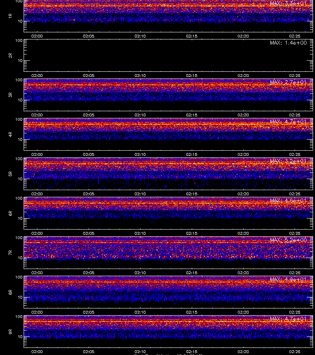315x355 pixels.
Task: Click the 02:05 tick label below 2R panel
Action: pos(89,75)
